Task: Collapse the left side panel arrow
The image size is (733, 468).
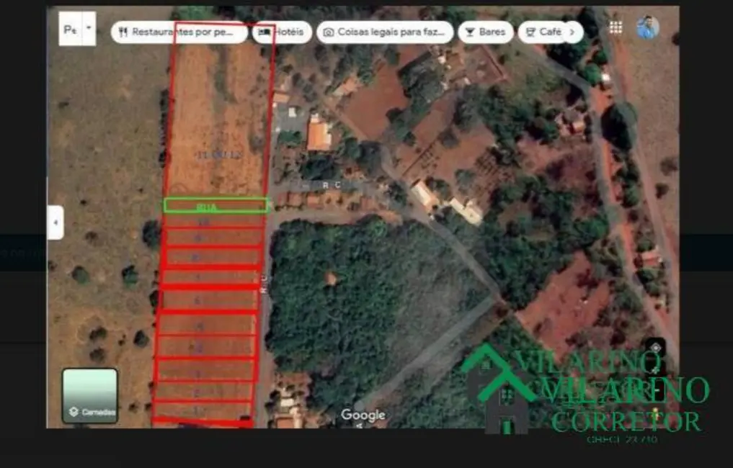Action: pos(54,222)
